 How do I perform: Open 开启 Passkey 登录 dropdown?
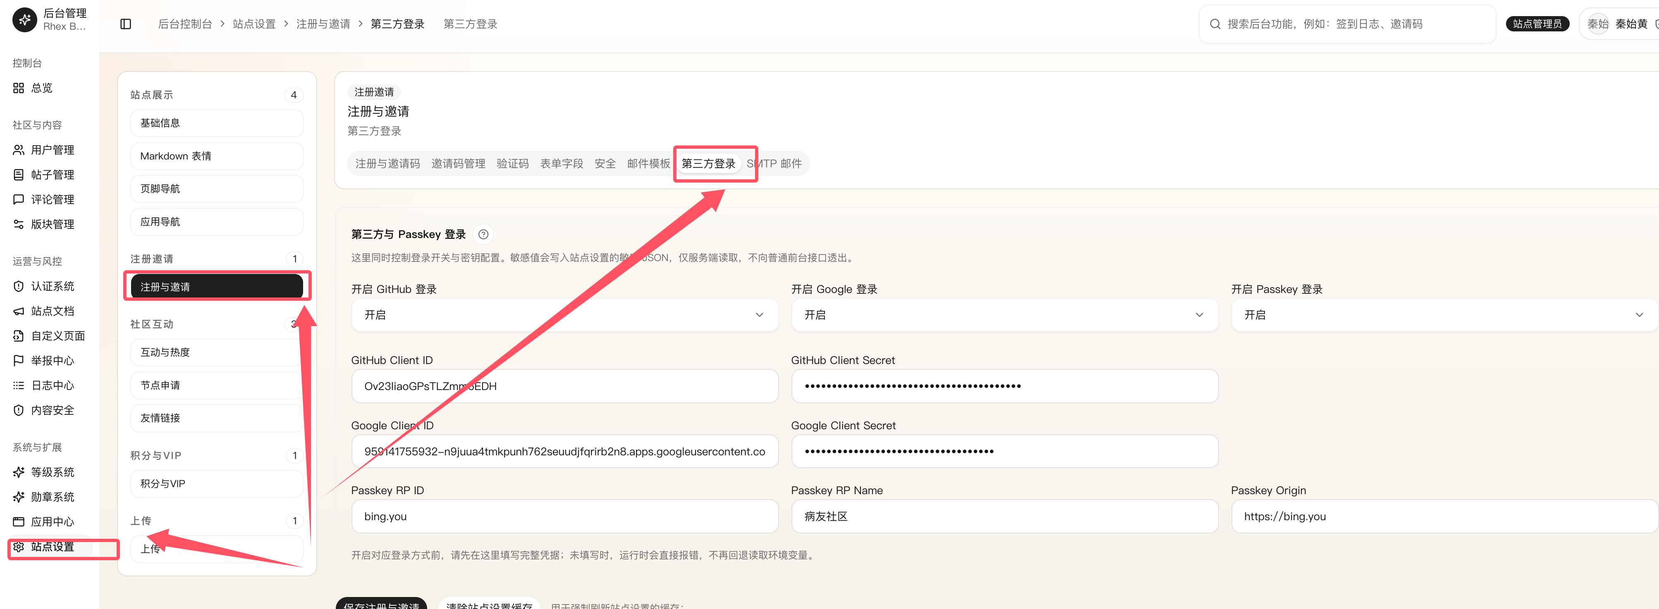click(1444, 315)
